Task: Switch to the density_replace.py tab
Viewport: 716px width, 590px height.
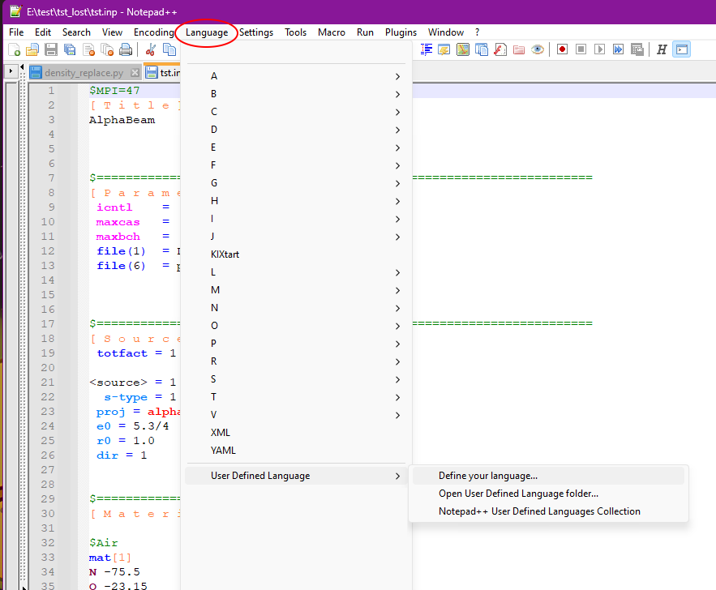Action: 81,71
